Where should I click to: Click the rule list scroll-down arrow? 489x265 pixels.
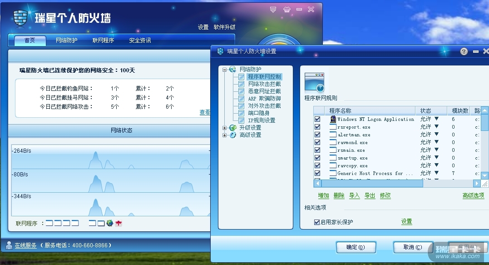484,176
